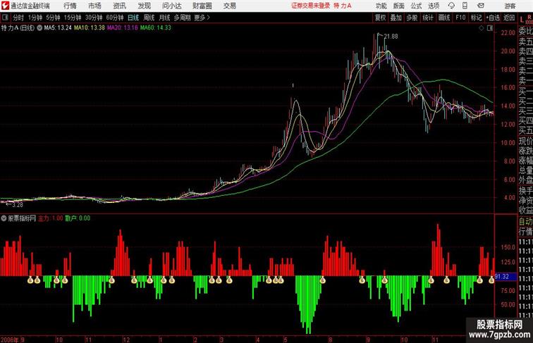Toggle the side panel icon near 22.00
The width and height of the screenshot is (533, 343).
[490, 28]
